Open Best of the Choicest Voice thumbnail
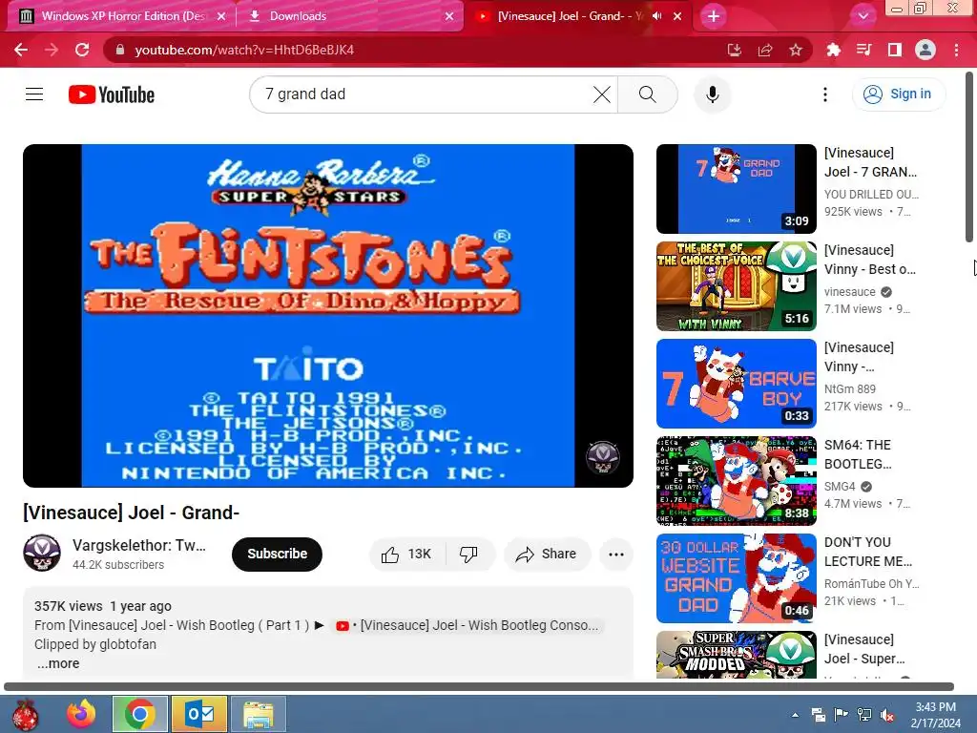The height and width of the screenshot is (733, 977). pyautogui.click(x=736, y=286)
